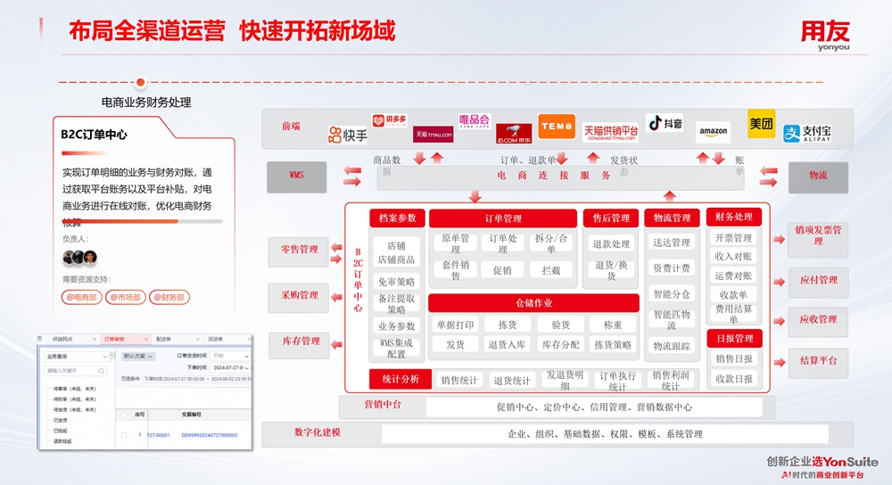
Task: Click the 零售管理 box
Action: click(x=299, y=251)
